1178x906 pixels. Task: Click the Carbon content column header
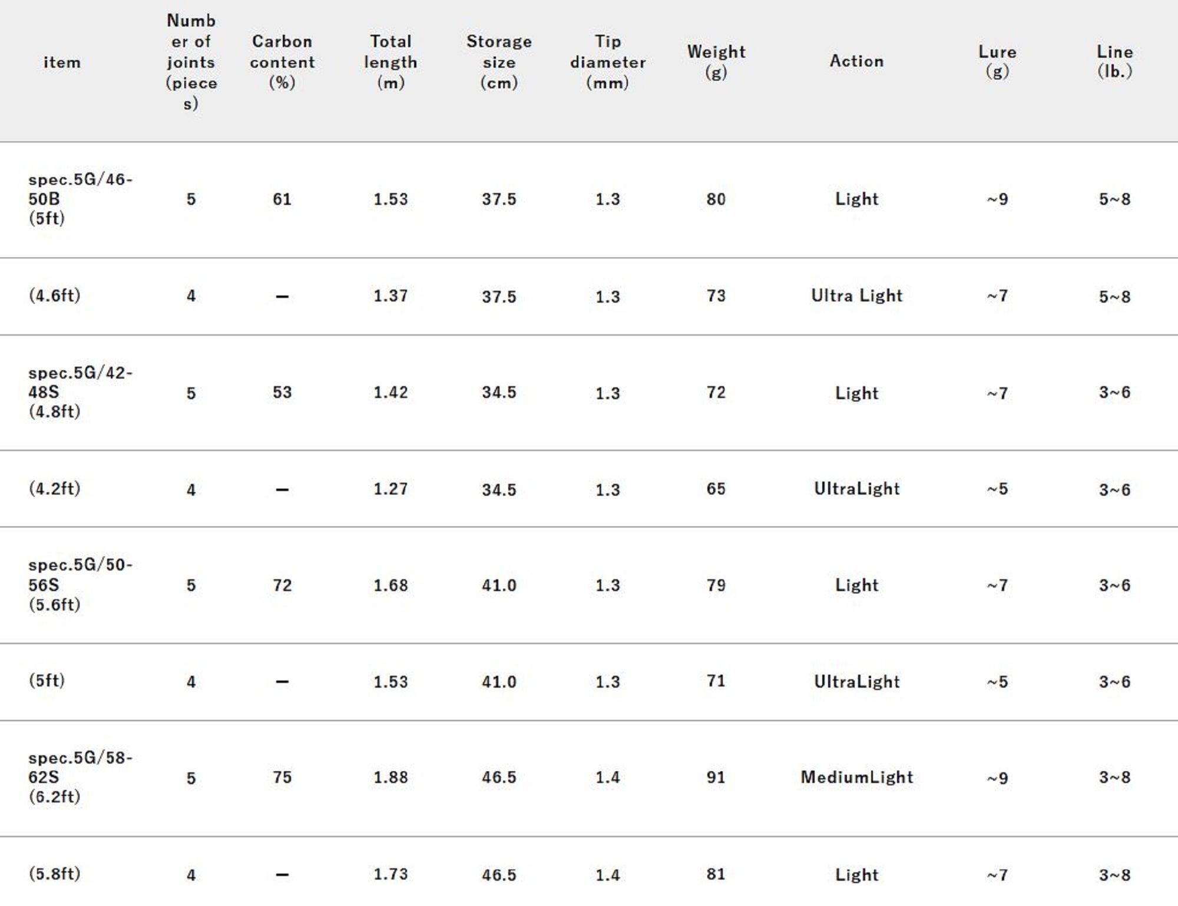coord(282,62)
